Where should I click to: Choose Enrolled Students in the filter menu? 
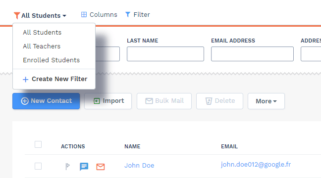(52, 60)
